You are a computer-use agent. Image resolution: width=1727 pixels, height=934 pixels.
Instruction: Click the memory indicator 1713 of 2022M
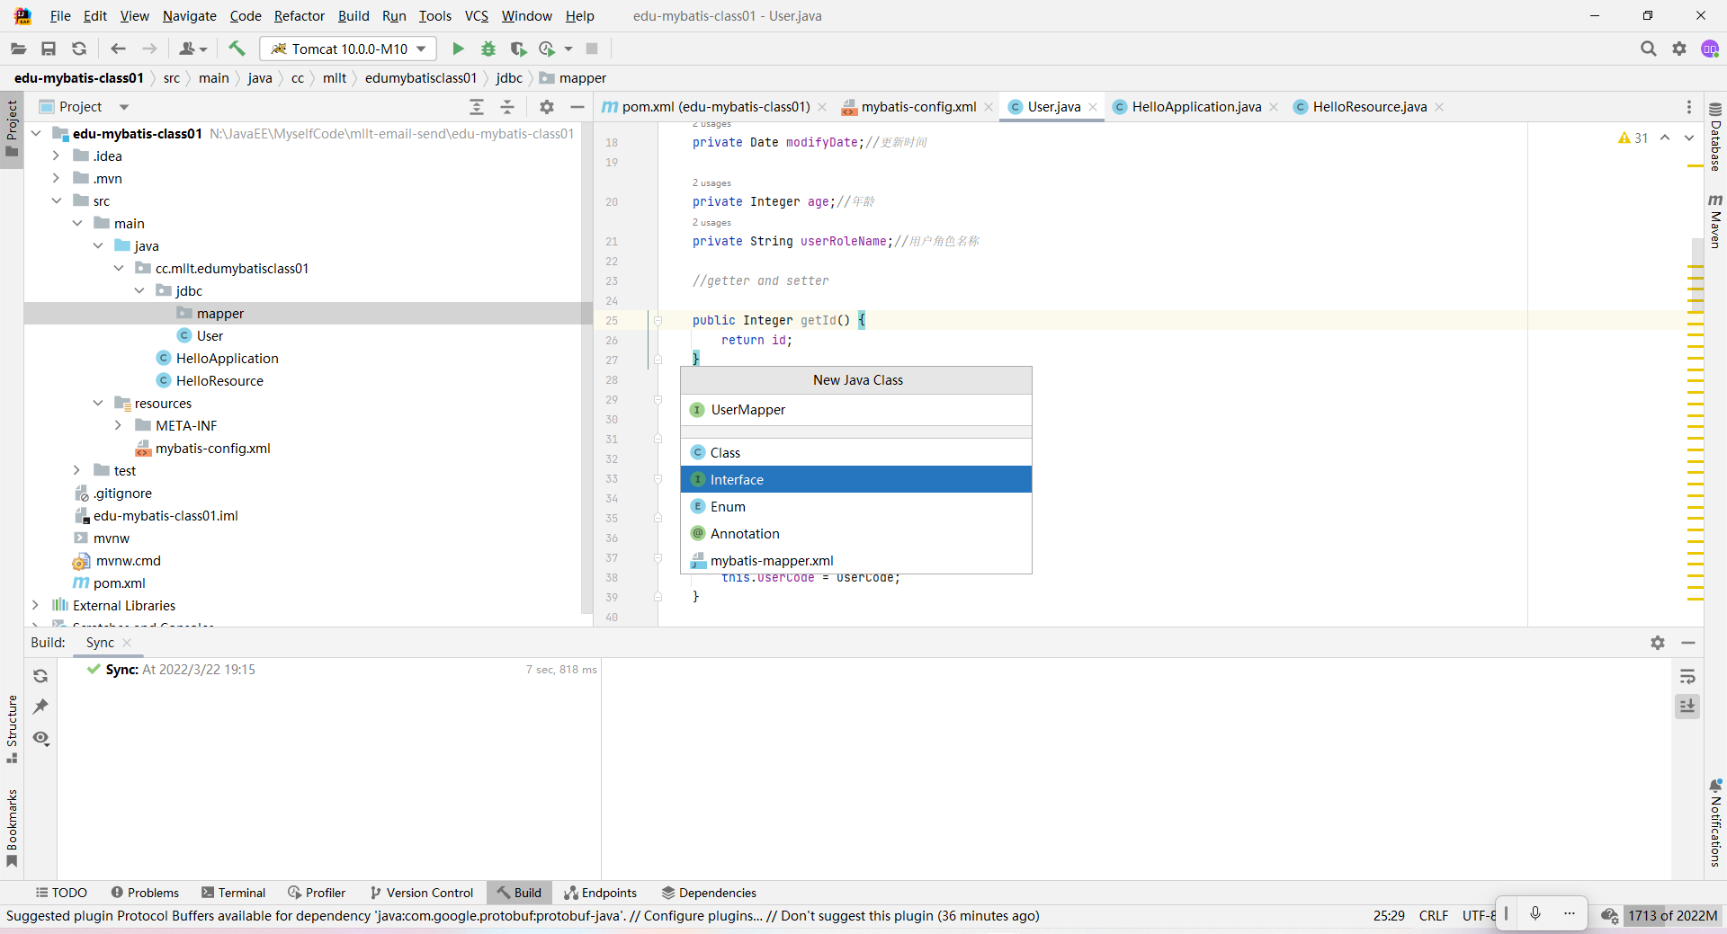click(x=1672, y=915)
